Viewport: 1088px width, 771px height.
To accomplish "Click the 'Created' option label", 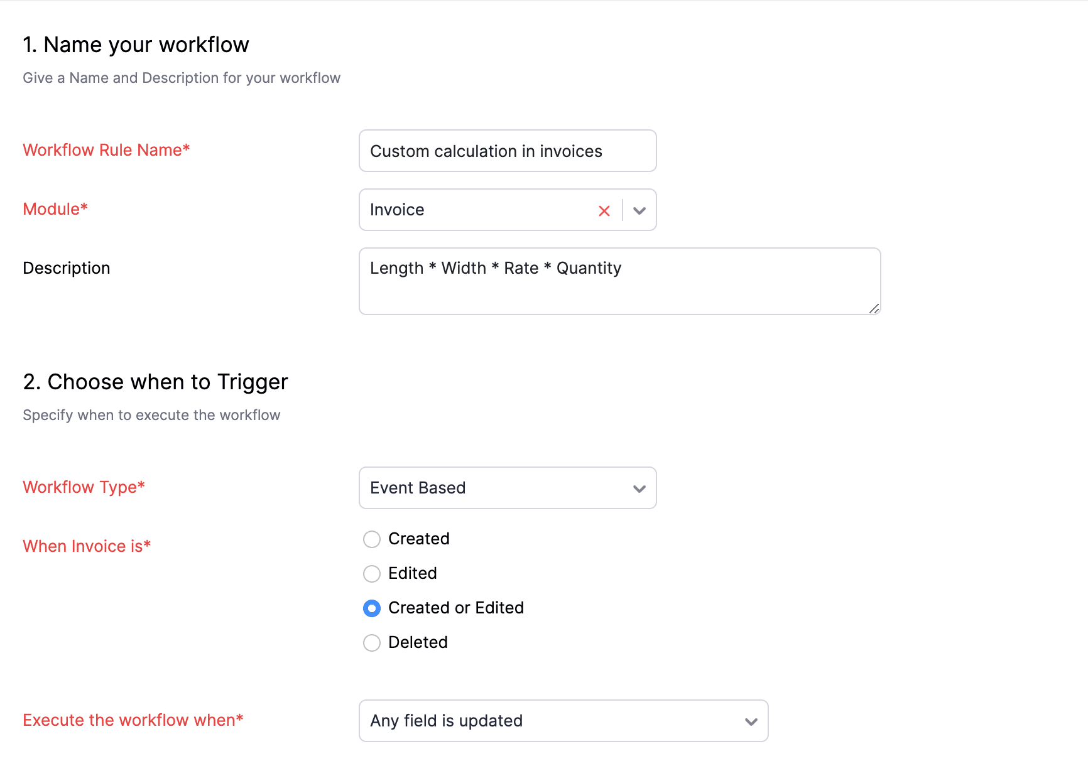I will click(419, 539).
